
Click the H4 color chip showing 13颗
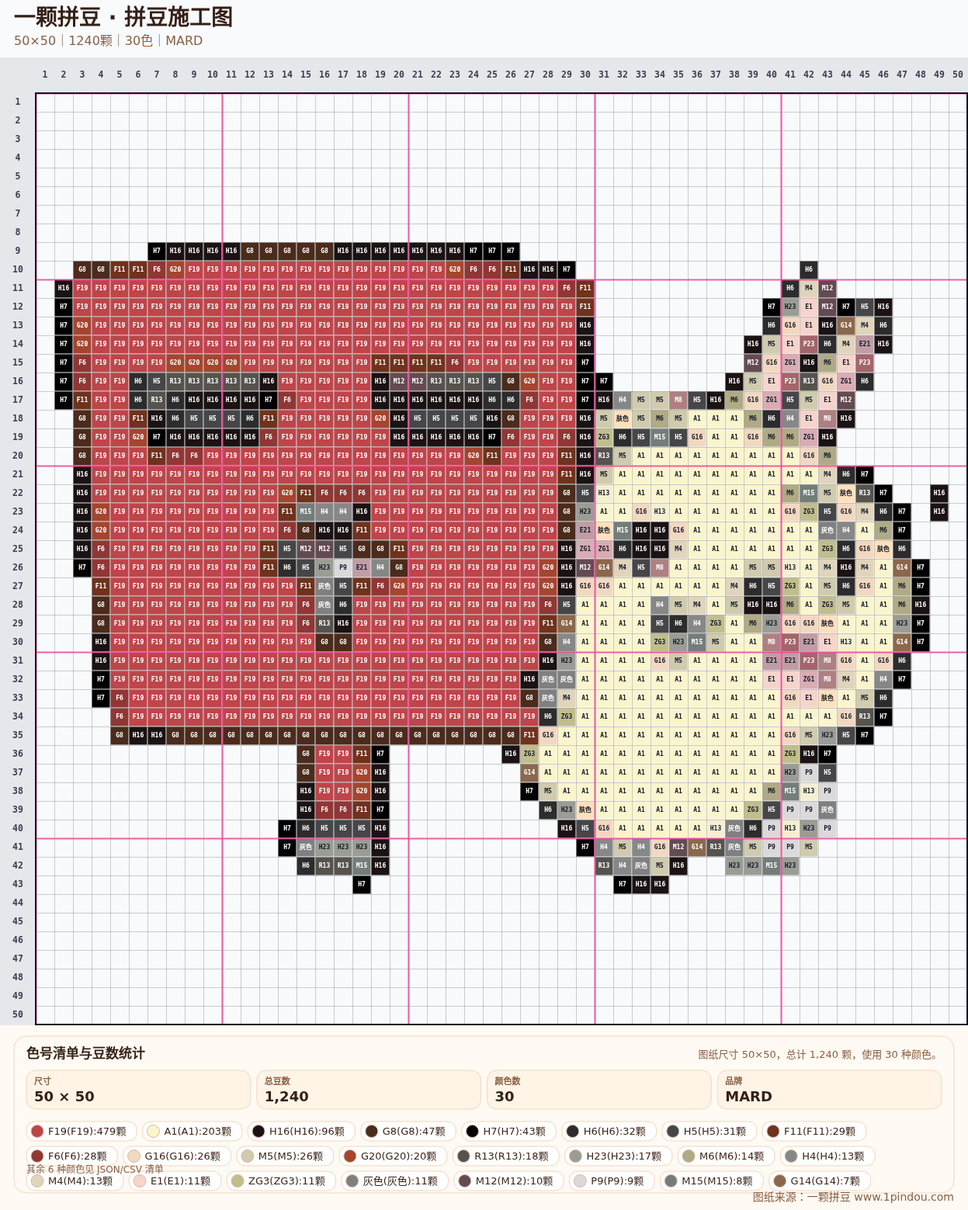coord(827,1156)
